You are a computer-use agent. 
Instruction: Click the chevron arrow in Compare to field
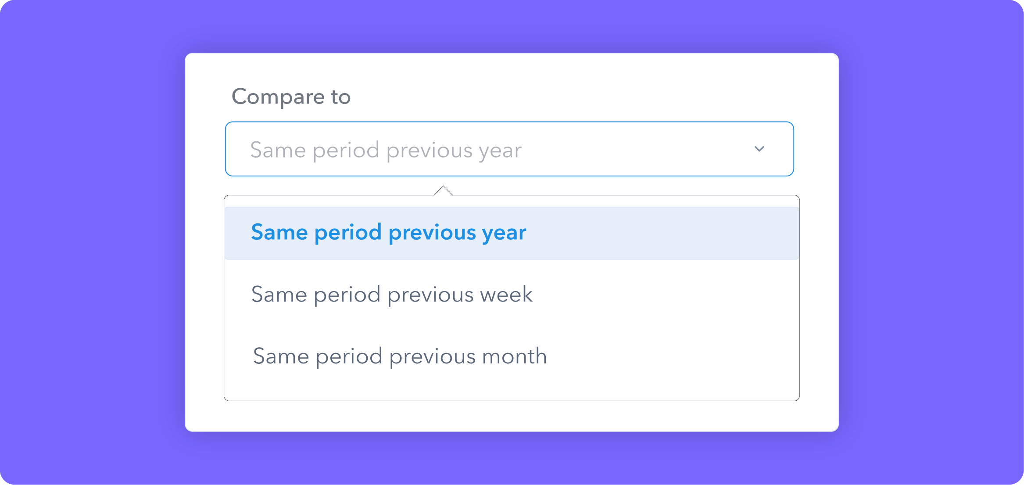[759, 149]
